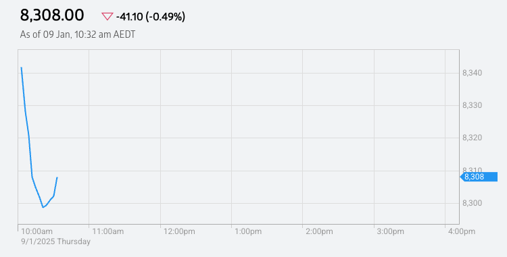Click the blue 8,308 price tag marker

[479, 177]
